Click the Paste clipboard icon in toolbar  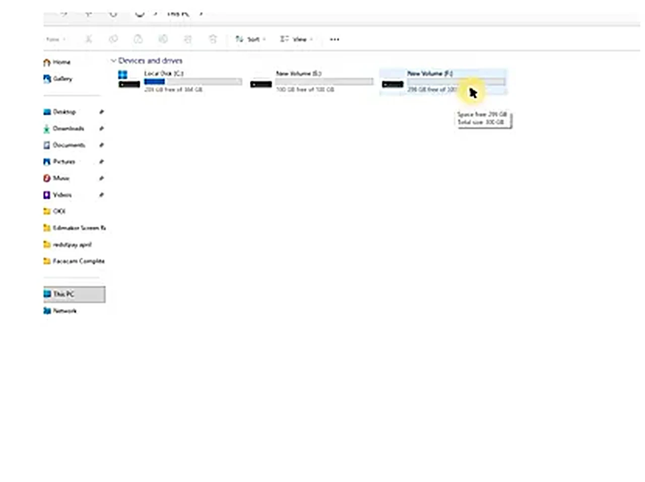[x=138, y=39]
